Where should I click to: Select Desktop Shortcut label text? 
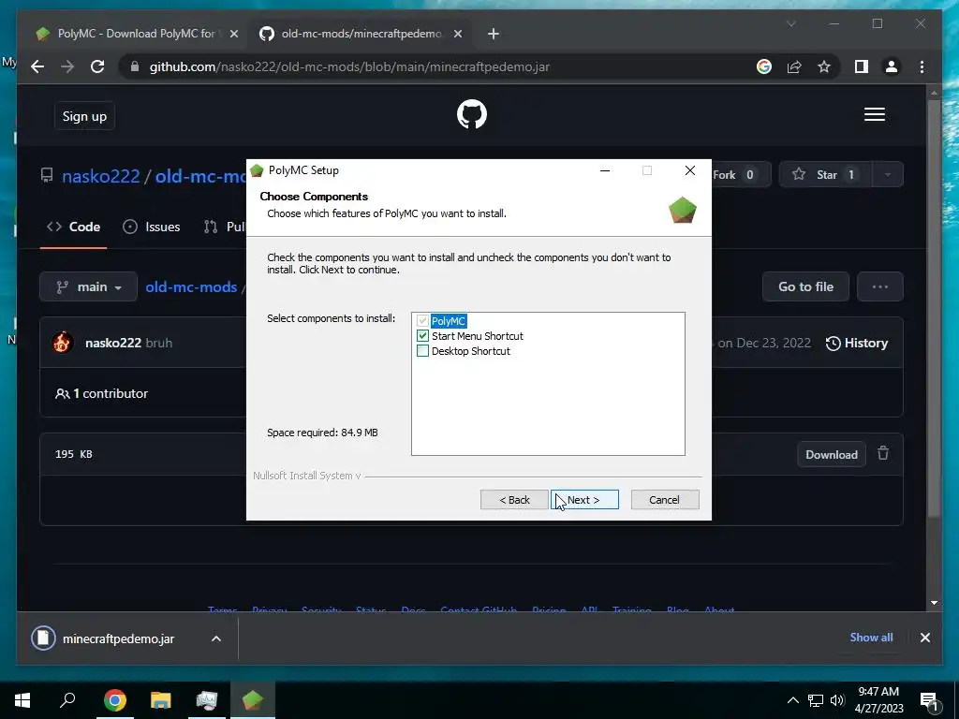coord(471,351)
